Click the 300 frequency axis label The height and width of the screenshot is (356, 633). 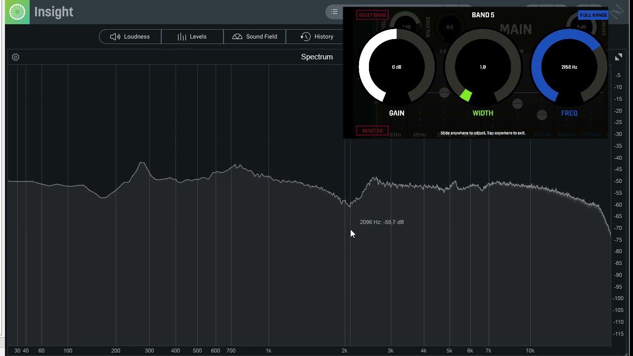[x=149, y=351]
